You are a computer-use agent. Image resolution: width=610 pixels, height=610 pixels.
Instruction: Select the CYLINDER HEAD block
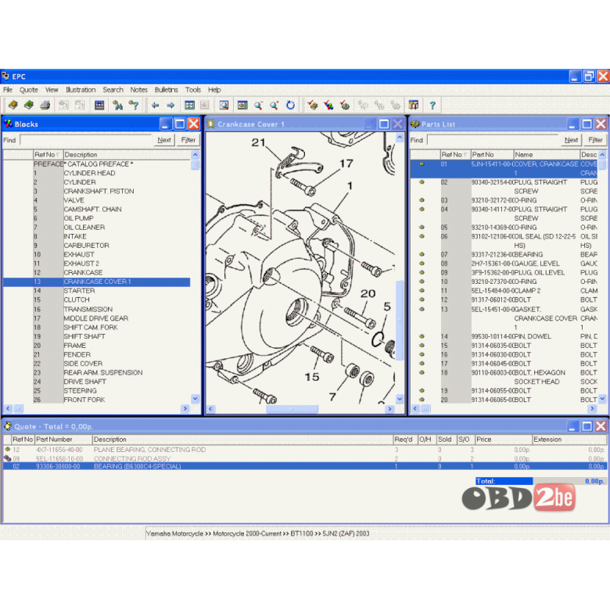click(x=96, y=173)
